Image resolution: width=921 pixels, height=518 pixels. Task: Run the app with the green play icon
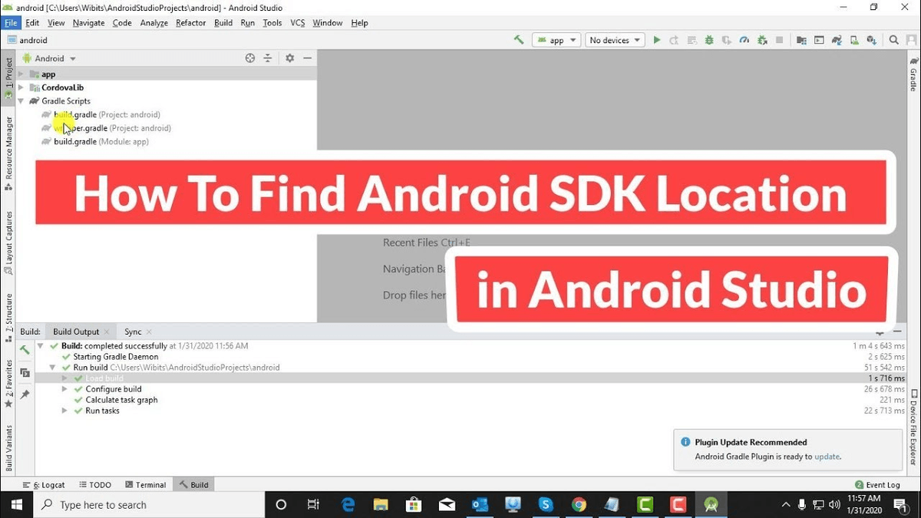pyautogui.click(x=657, y=40)
